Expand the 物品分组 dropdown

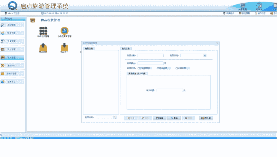tap(205, 55)
